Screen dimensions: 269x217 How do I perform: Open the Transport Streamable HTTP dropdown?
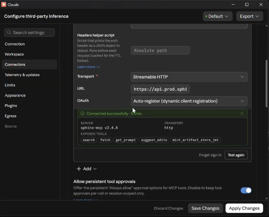pos(189,77)
